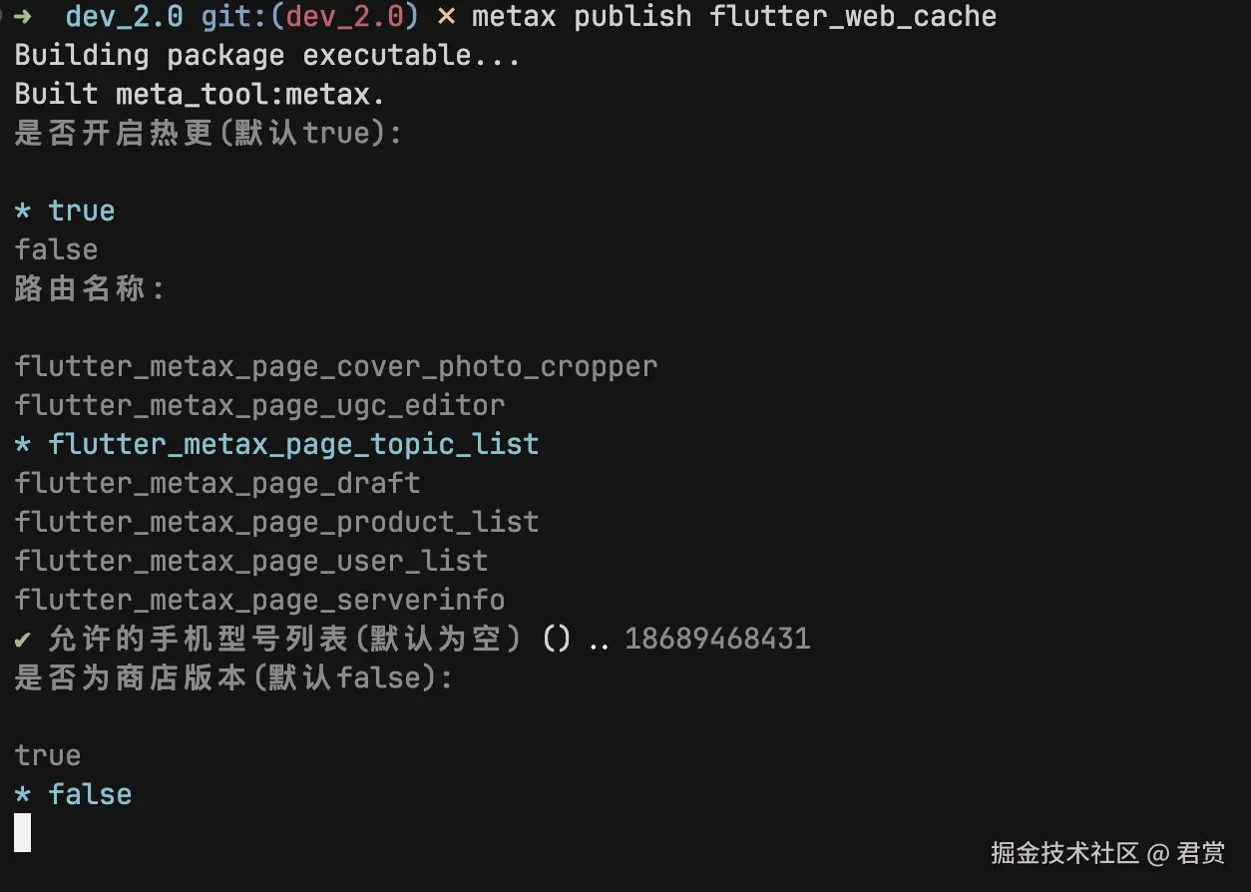This screenshot has height=892, width=1251.
Task: Choose flutter_metax_page_cover_photo_cropper route
Action: coord(336,367)
